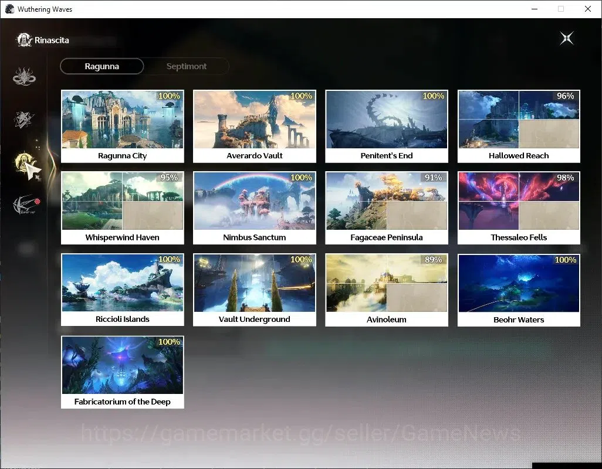Open the Averardo Vault area thumbnail

(x=255, y=119)
